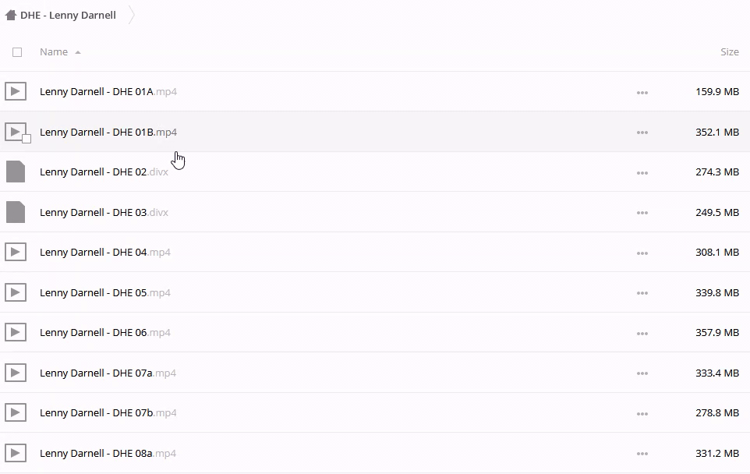Click the ascending sort arrow beside Name
Viewport: 750px width, 474px height.
tap(78, 52)
